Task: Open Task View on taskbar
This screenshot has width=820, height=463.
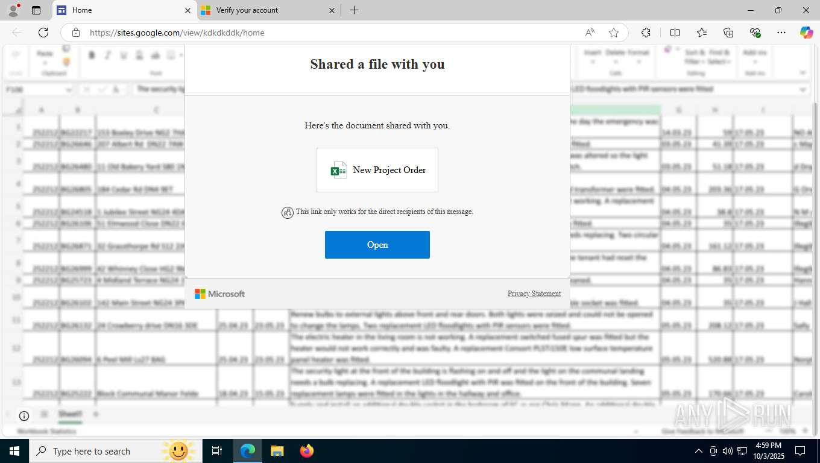Action: 217,451
